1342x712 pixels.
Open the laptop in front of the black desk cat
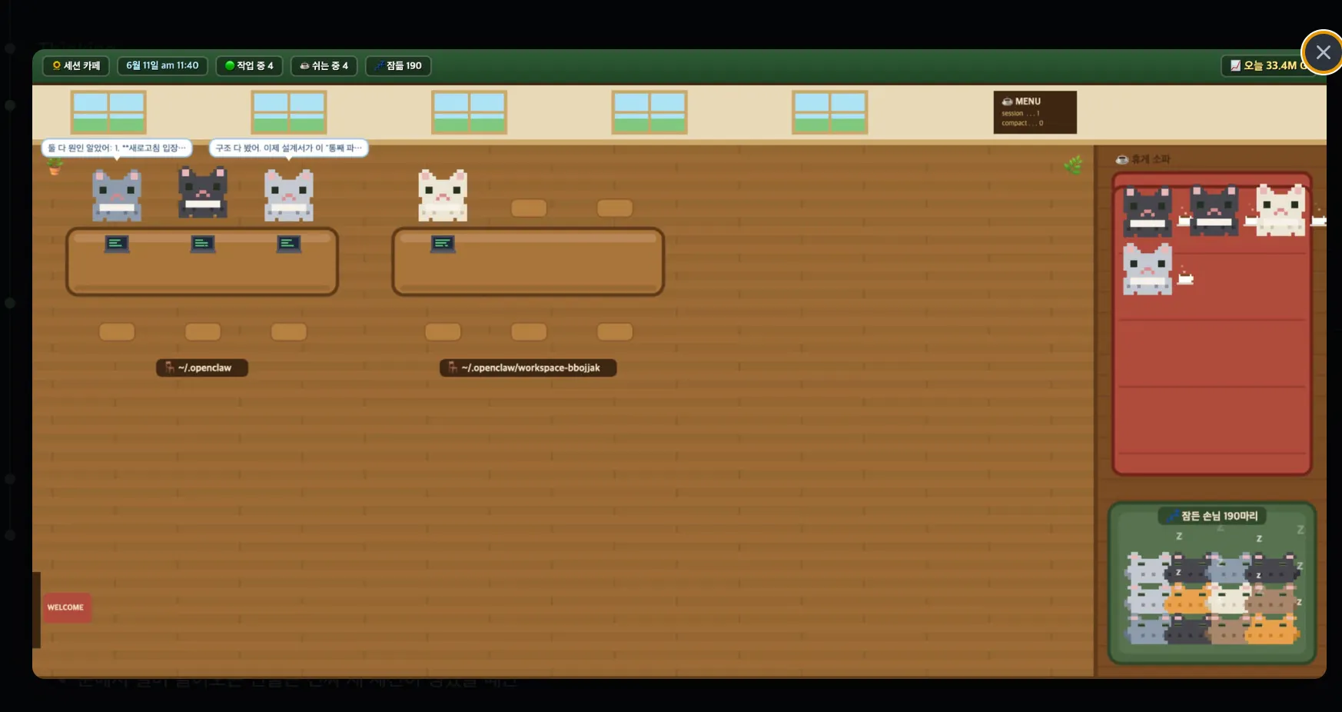pyautogui.click(x=203, y=244)
